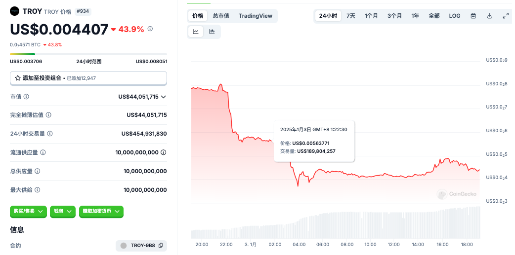This screenshot has height=255, width=515.
Task: Click the 0.0₇4571 BTC price text
Action: [x=25, y=44]
